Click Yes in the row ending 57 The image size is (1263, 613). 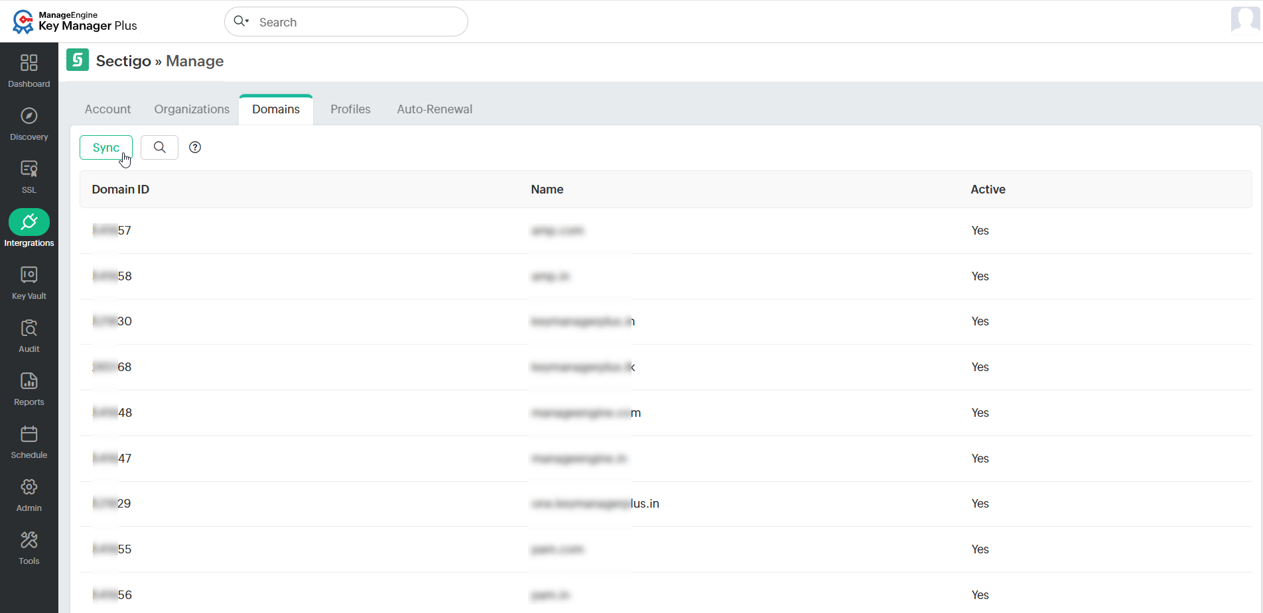(980, 231)
